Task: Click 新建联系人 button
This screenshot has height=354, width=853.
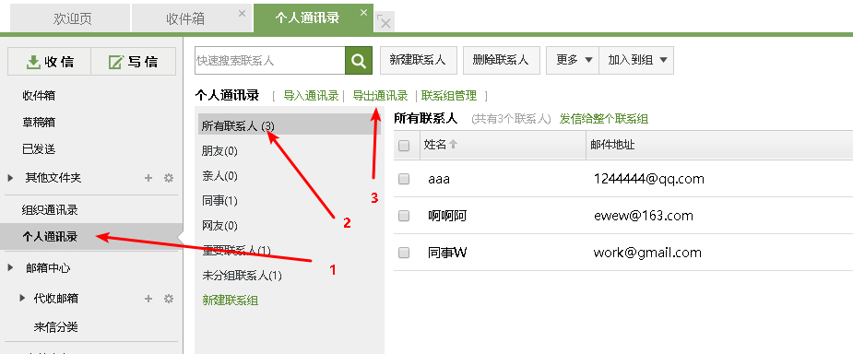Action: (418, 60)
